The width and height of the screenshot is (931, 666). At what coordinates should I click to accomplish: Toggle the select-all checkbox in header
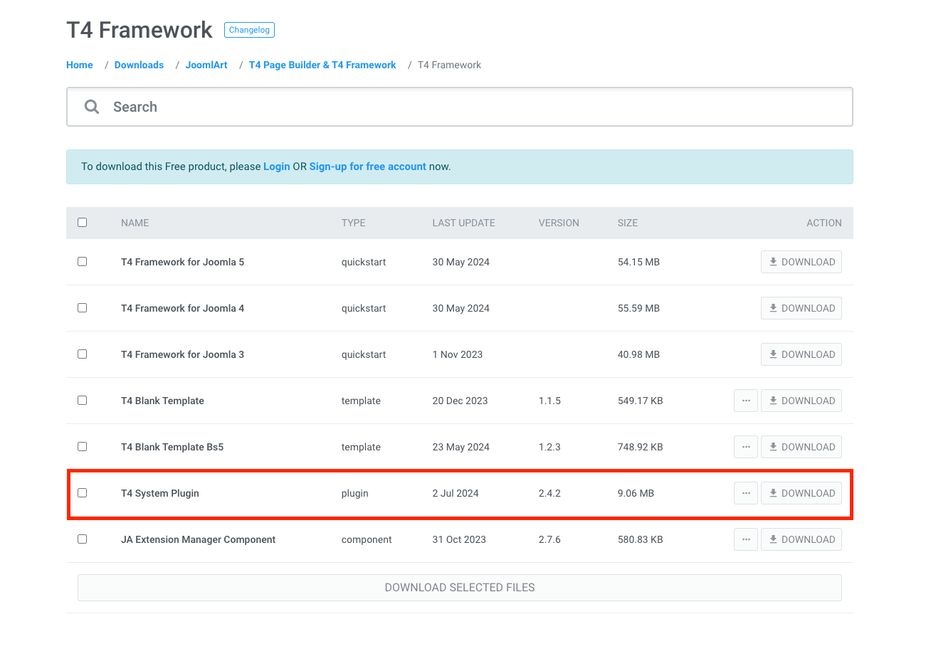click(x=83, y=223)
